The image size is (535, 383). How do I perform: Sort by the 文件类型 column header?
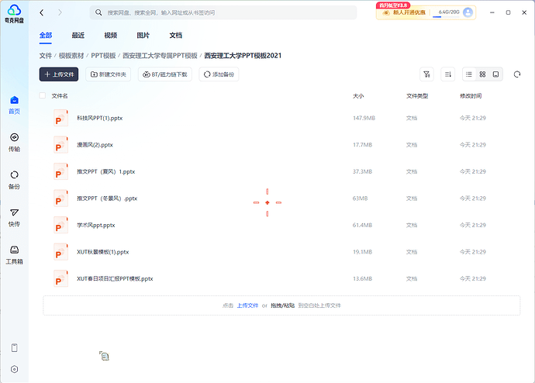[417, 96]
